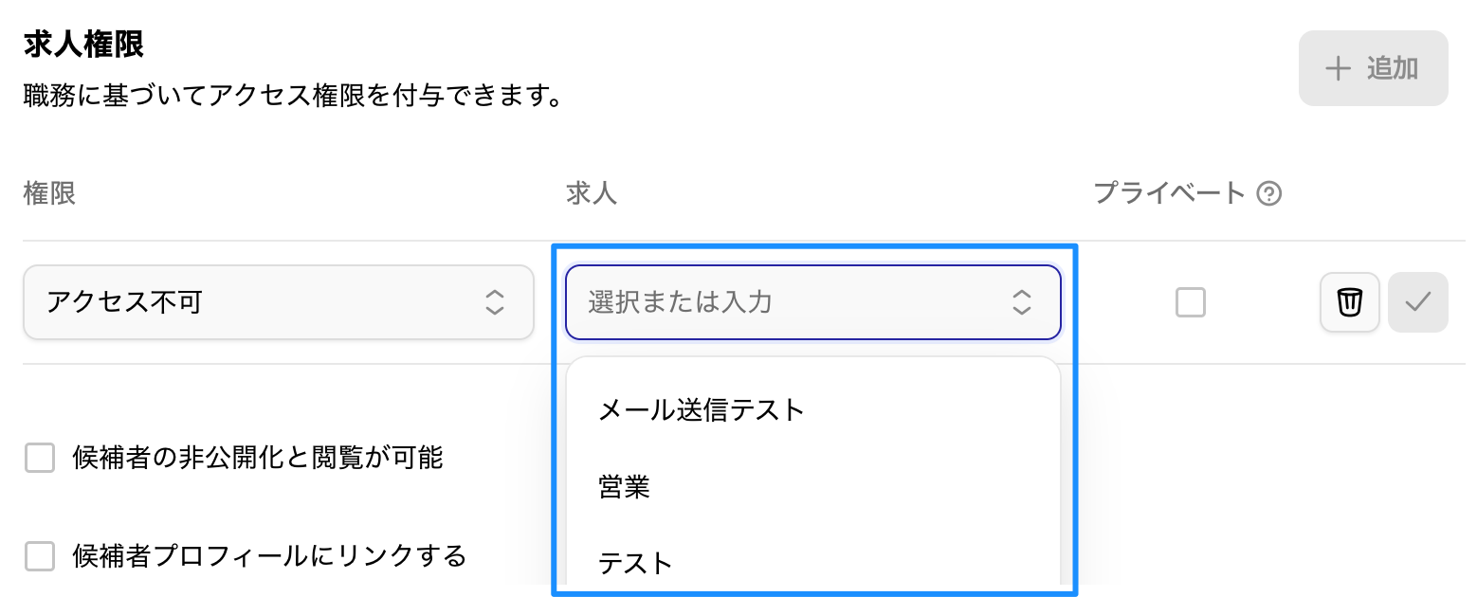The height and width of the screenshot is (597, 1477).
Task: Click the 候補者の非公開化と閲覧が可能 label text
Action: (258, 459)
